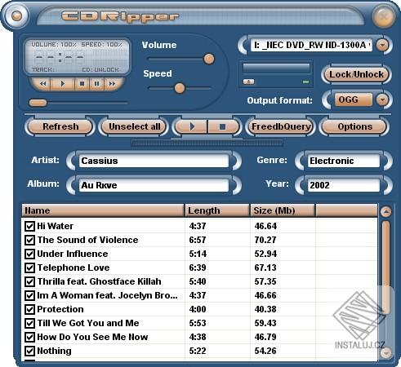Select the Hi Water track name
401x367 pixels.
(x=56, y=226)
